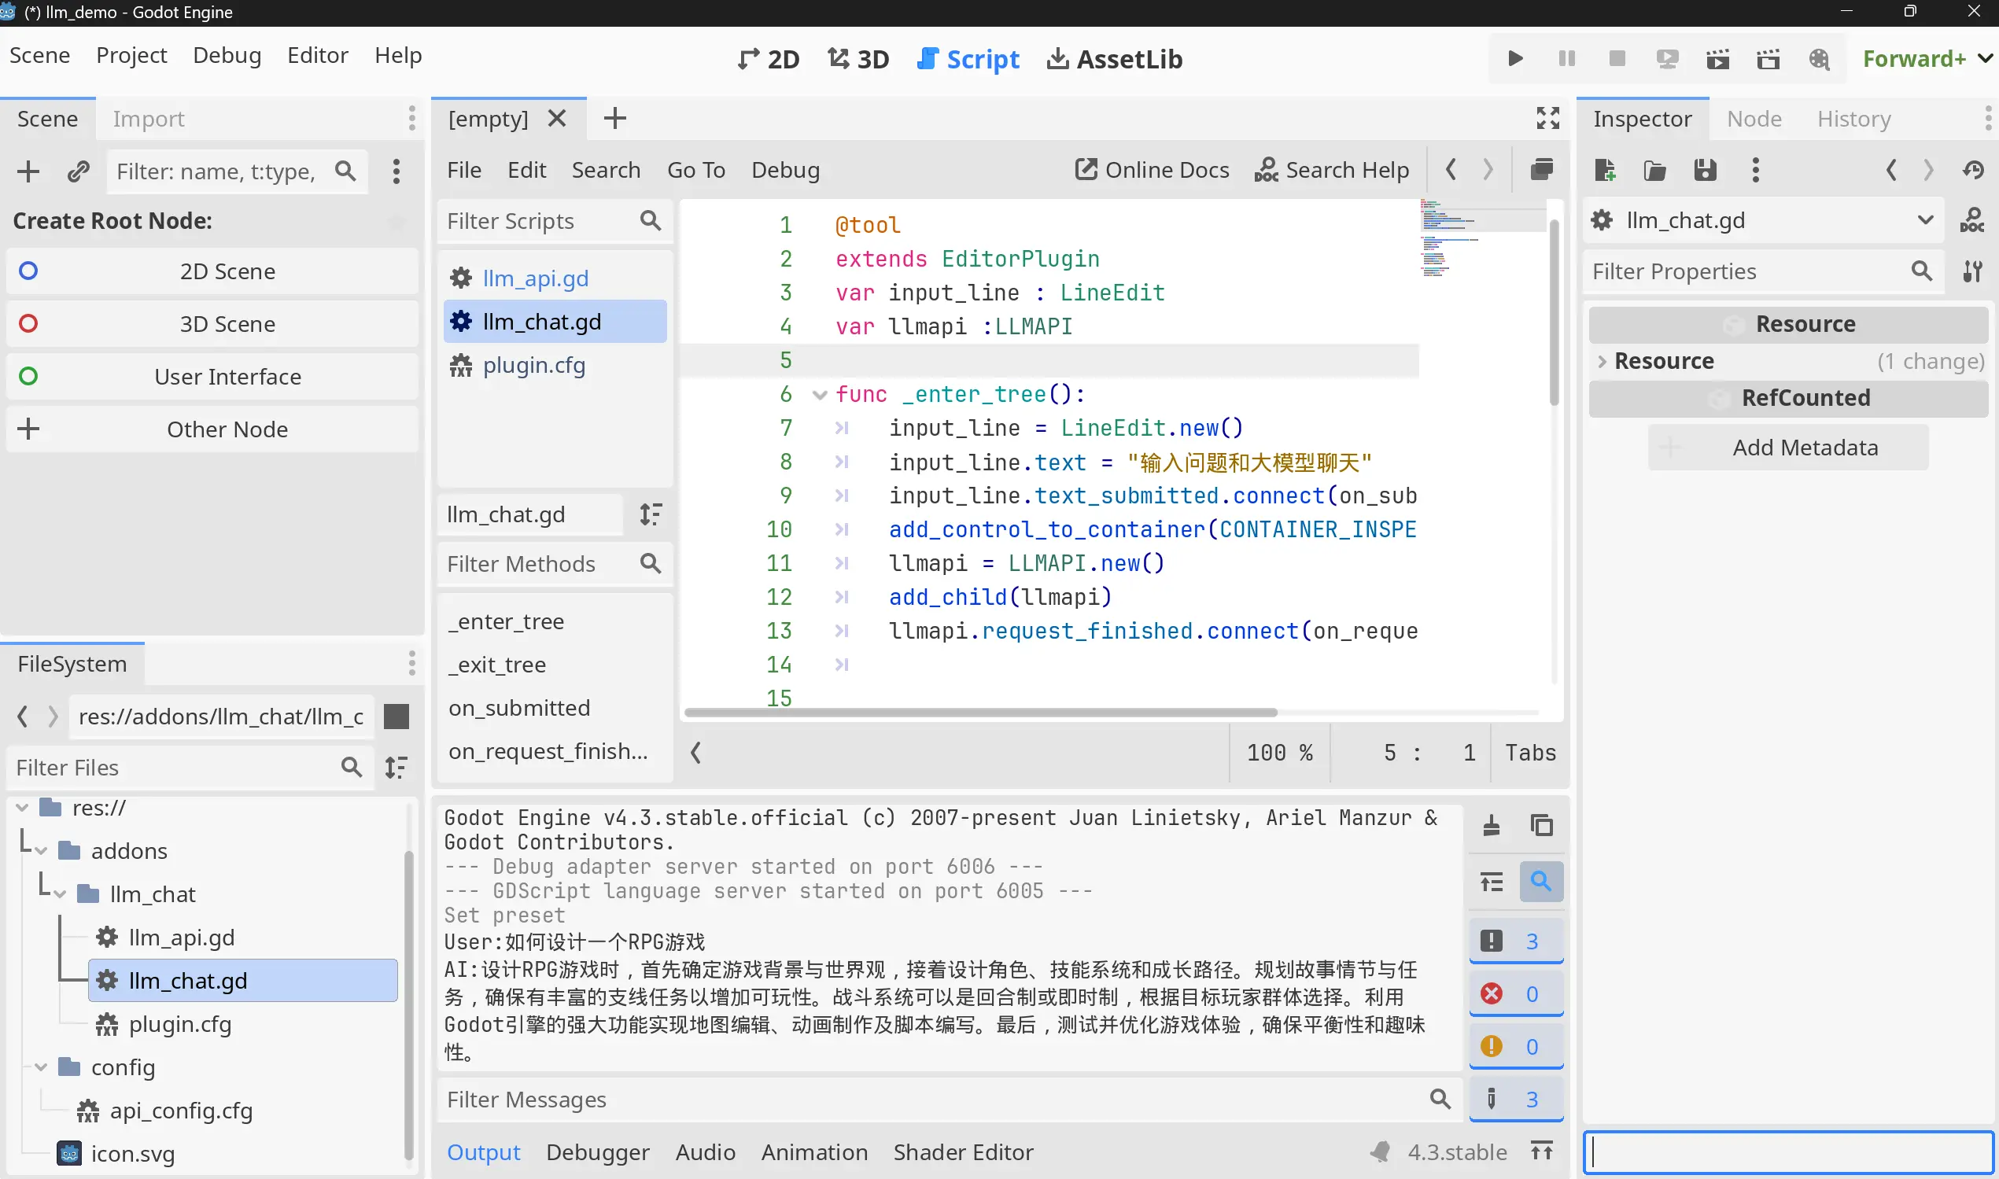Toggle the output search bar
Screen dimensions: 1999x1179
tap(1541, 882)
